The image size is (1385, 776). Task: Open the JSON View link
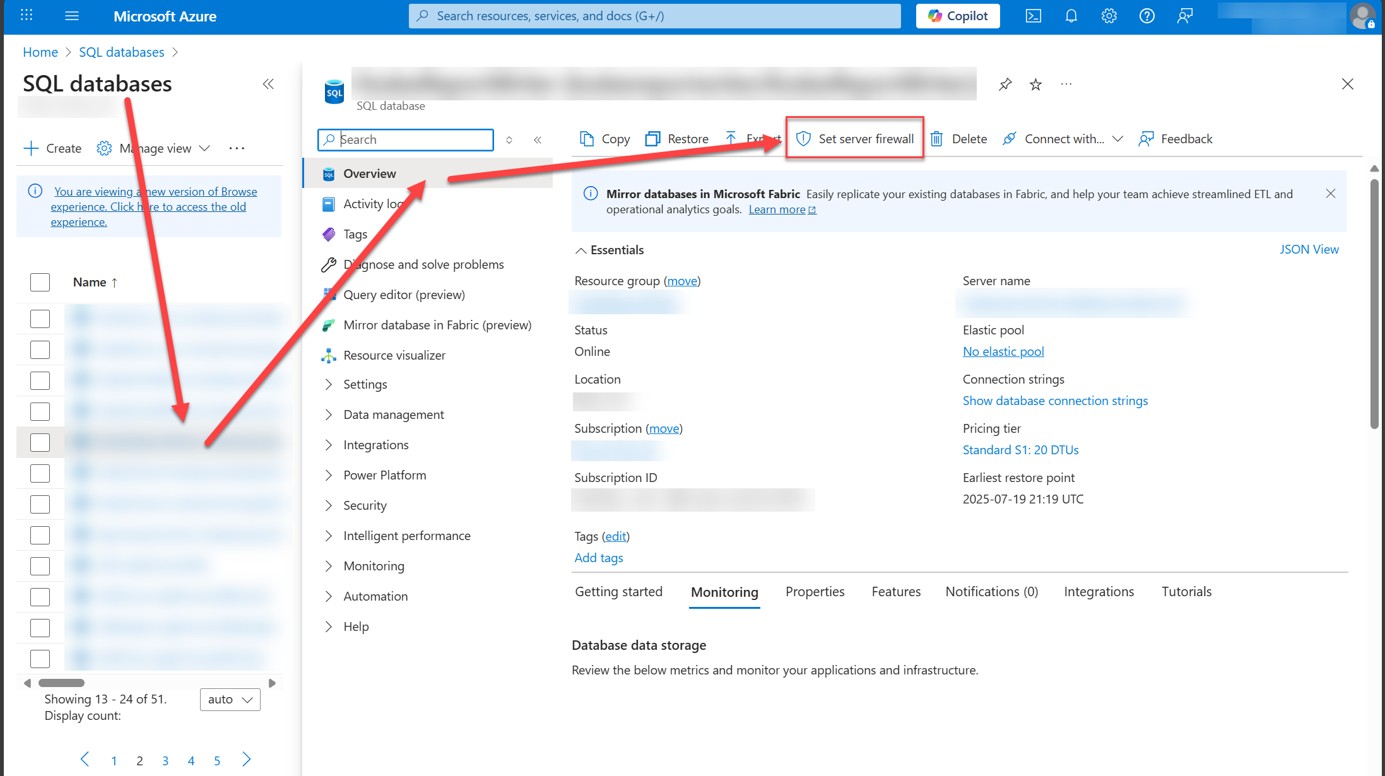point(1309,249)
